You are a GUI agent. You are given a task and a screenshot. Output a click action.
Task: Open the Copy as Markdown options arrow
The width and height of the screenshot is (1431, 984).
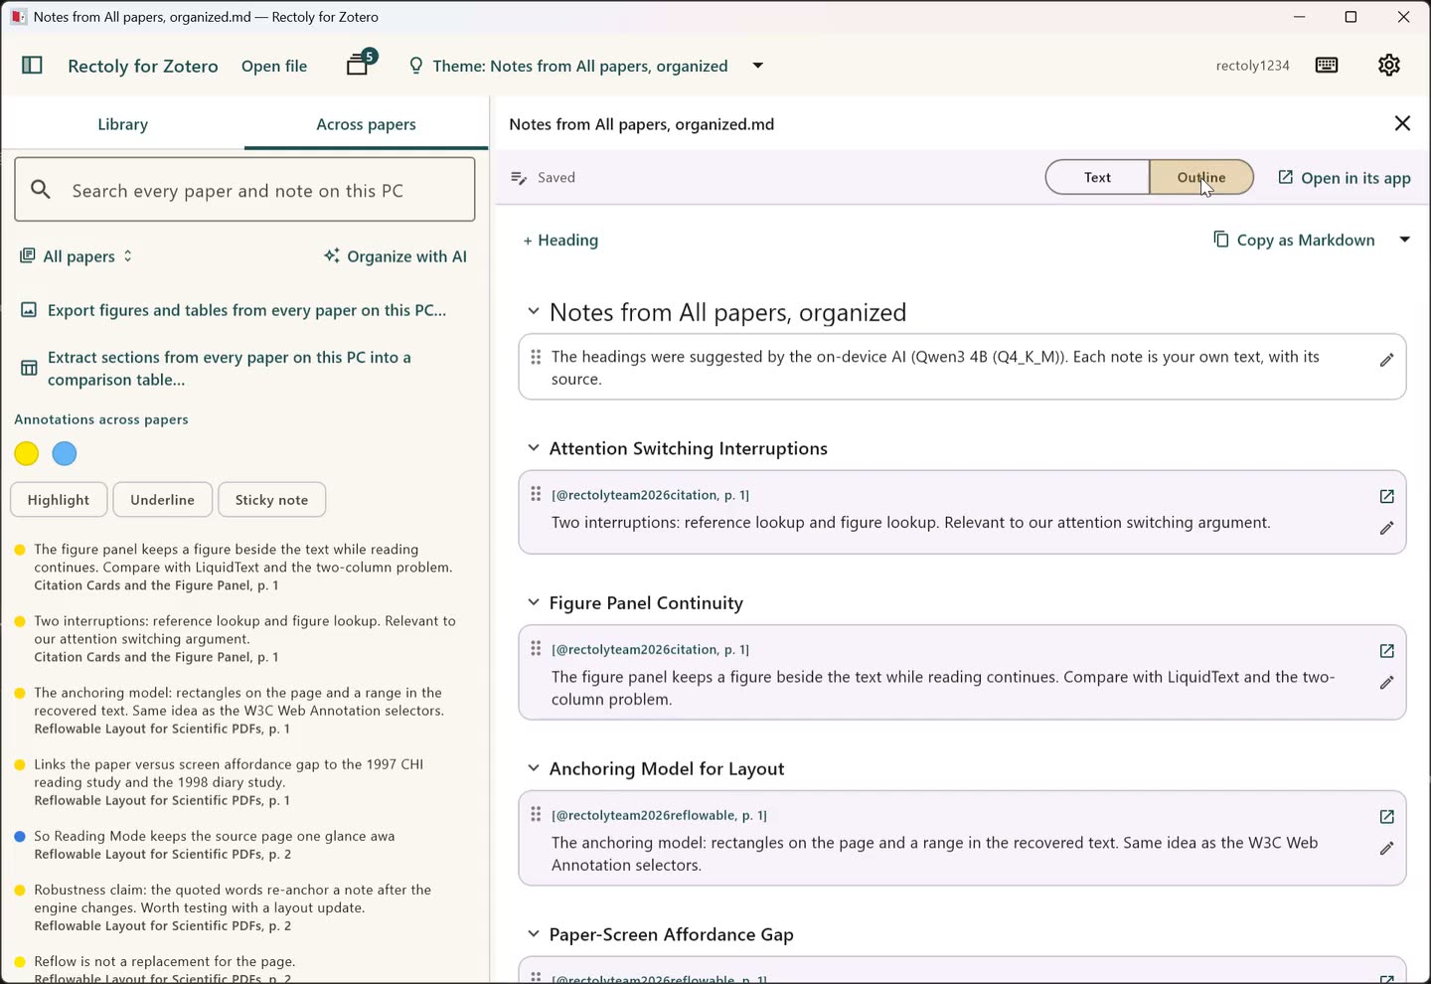click(1404, 240)
